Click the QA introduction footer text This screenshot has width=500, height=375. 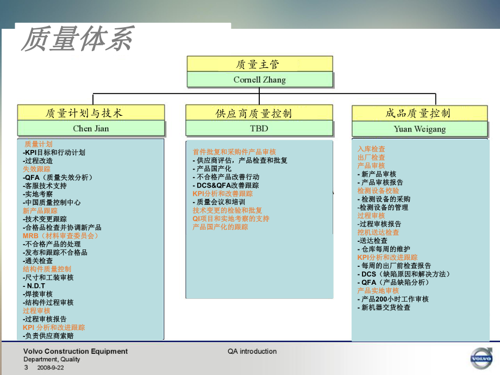(x=253, y=351)
